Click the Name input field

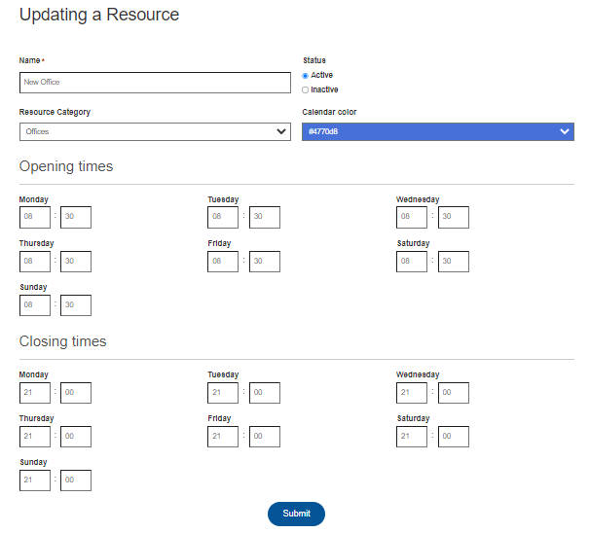tap(155, 83)
